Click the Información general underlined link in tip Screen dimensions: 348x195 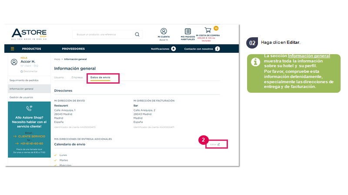(309, 56)
